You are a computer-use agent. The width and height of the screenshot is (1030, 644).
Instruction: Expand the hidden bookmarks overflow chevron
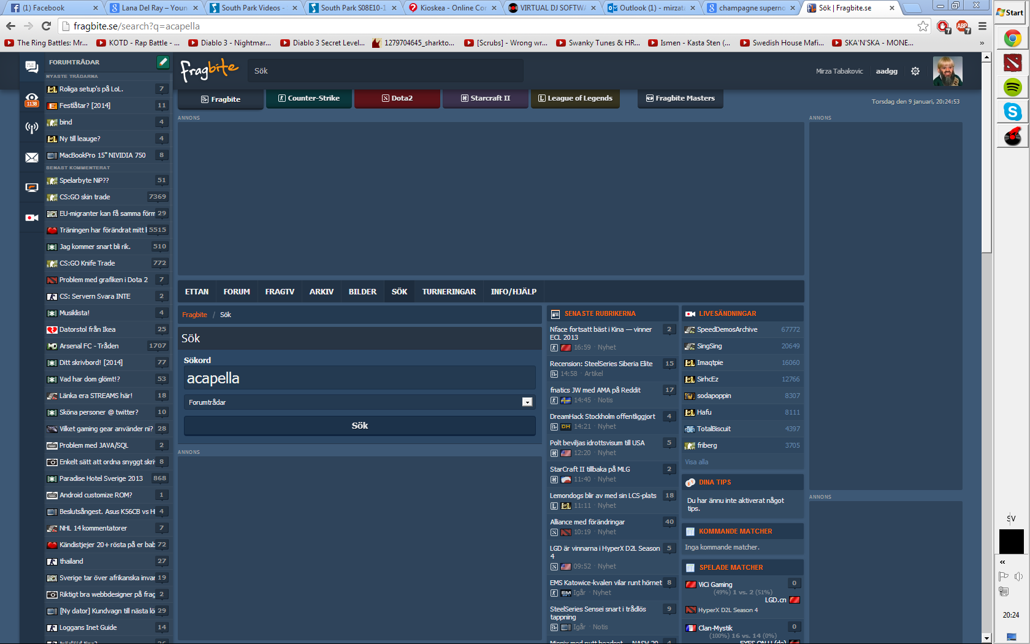coord(982,43)
